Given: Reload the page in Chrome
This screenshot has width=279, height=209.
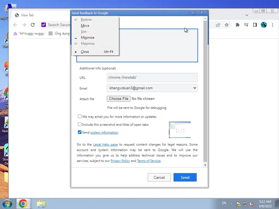Looking at the screenshot, I should click(33, 25).
